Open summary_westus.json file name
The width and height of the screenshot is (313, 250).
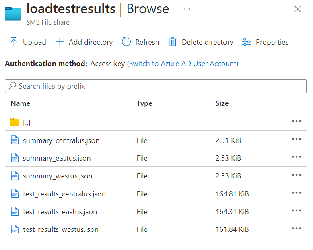[x=58, y=176]
